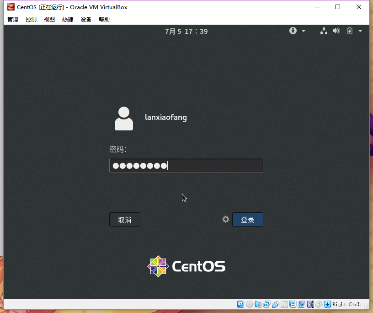Click the recording status icon
The height and width of the screenshot is (313, 373).
coord(301,304)
